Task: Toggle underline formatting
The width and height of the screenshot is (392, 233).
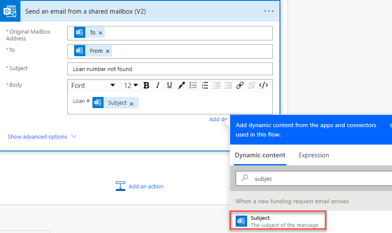Action: pyautogui.click(x=170, y=85)
